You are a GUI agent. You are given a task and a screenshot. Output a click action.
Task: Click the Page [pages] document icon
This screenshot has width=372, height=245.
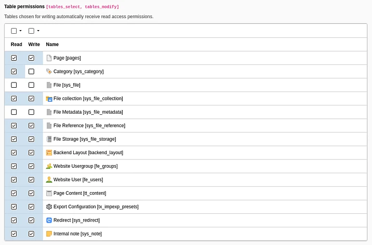(x=49, y=58)
